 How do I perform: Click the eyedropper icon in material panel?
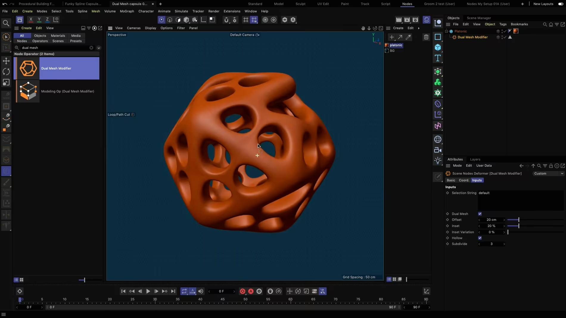click(408, 37)
